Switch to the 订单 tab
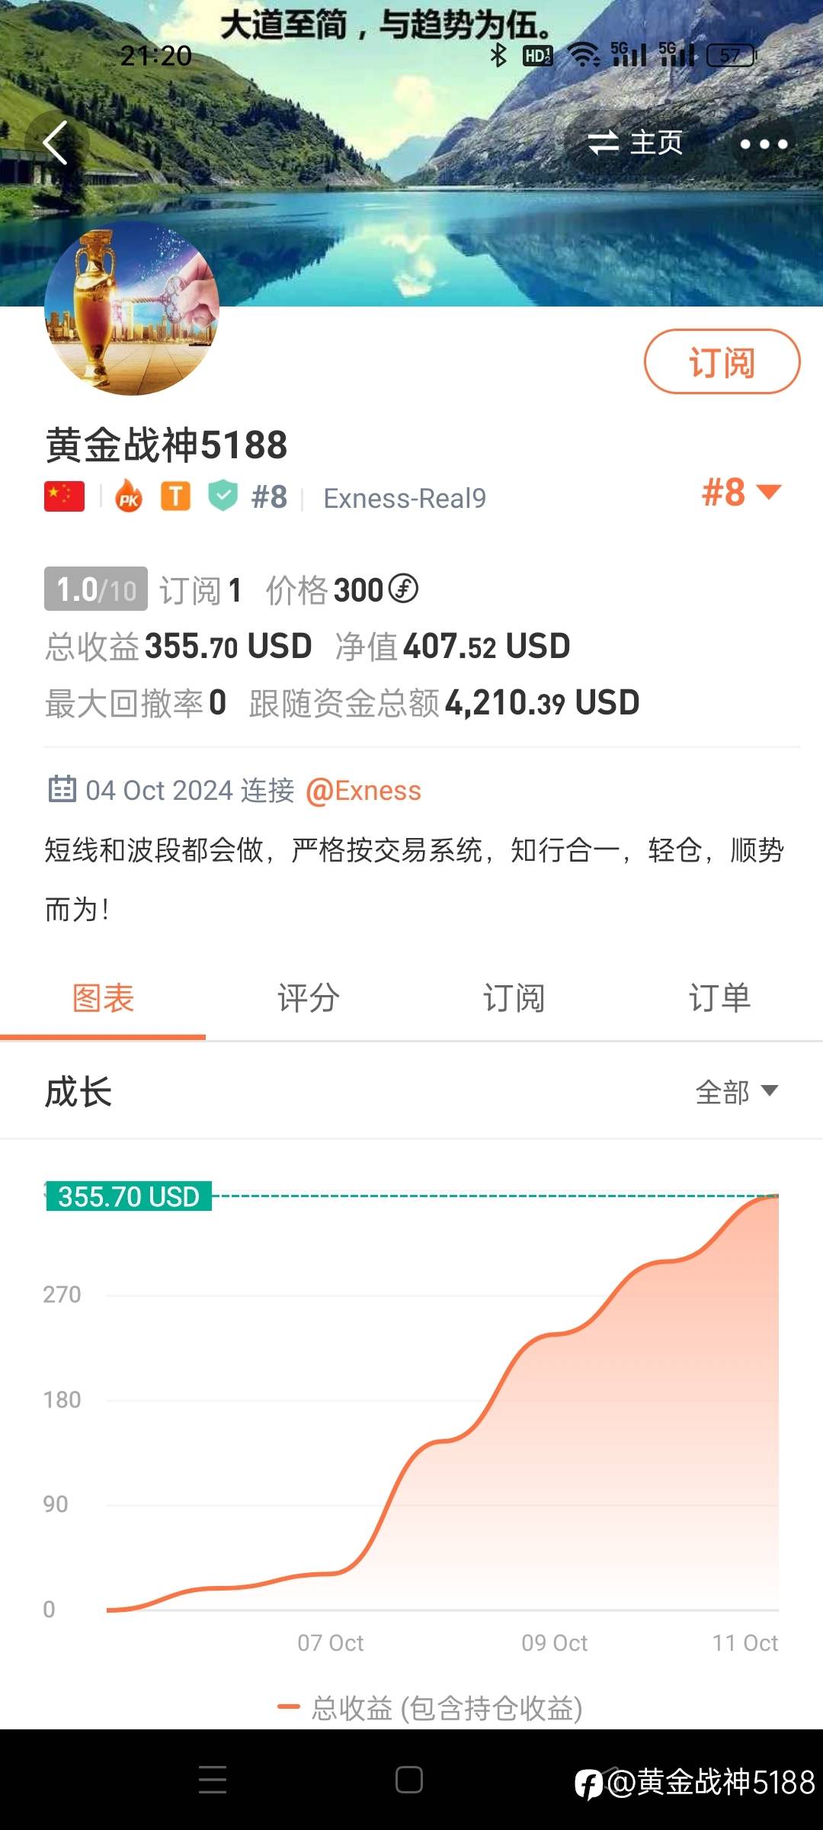 point(719,998)
